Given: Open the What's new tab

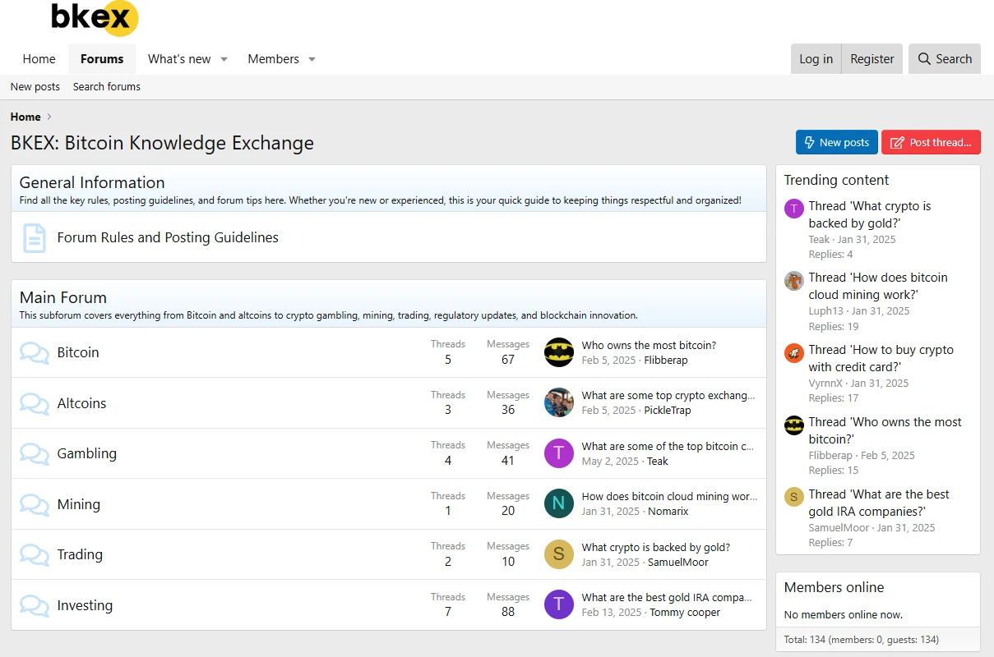Looking at the screenshot, I should (179, 59).
